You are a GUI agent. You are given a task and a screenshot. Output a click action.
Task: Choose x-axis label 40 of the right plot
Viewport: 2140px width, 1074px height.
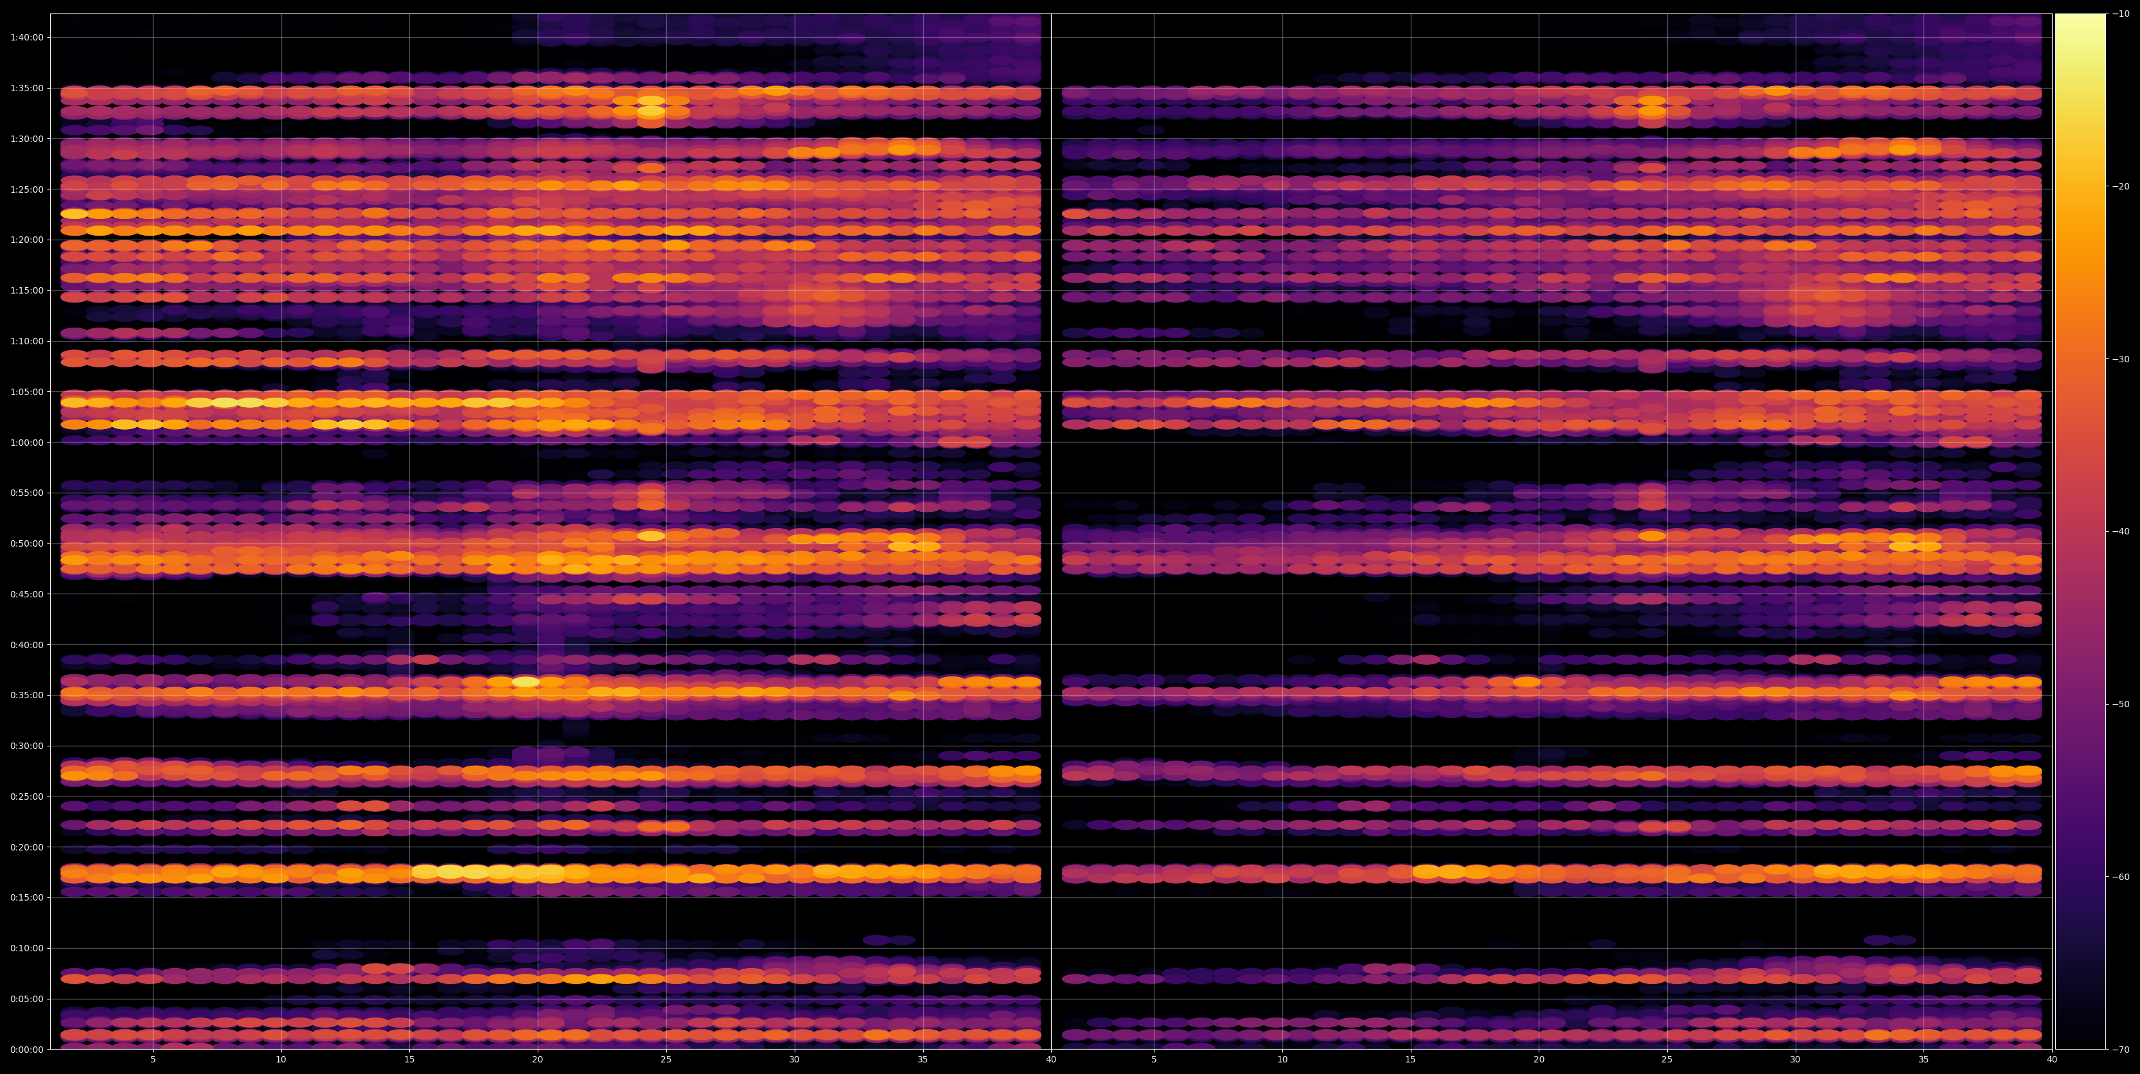(2052, 1059)
